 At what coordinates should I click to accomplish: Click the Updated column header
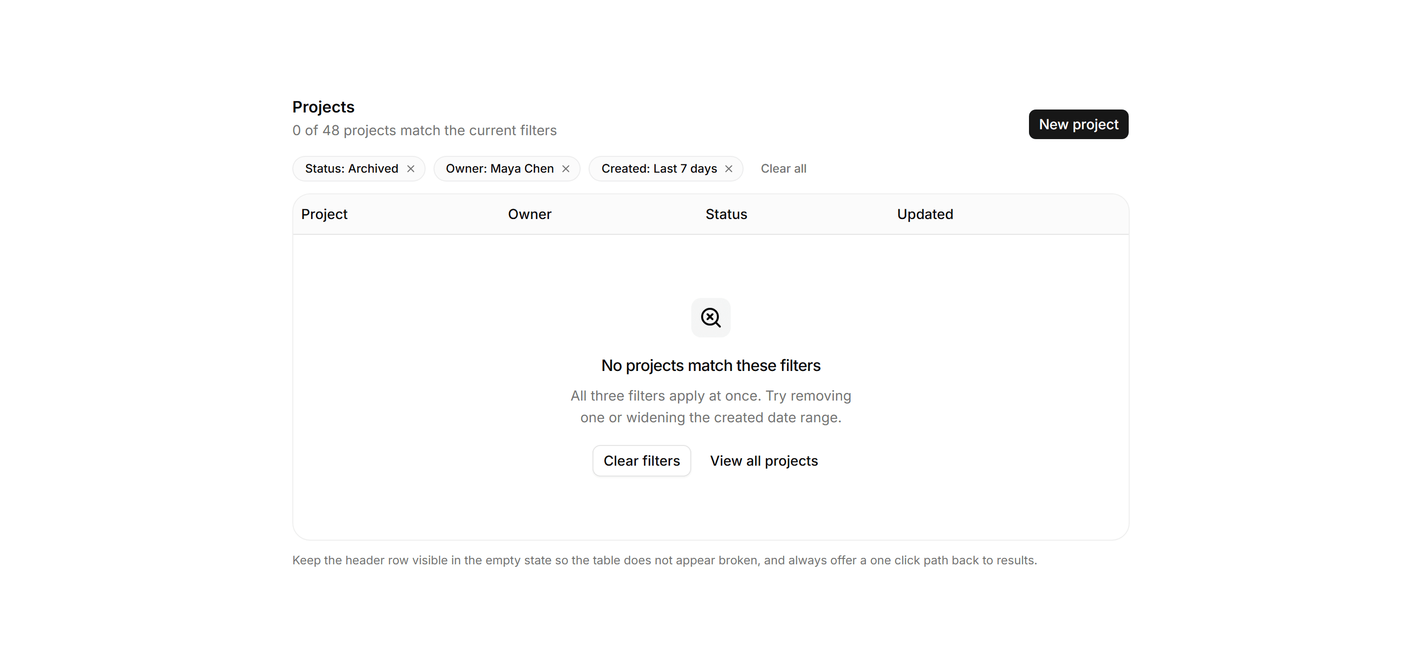[925, 214]
